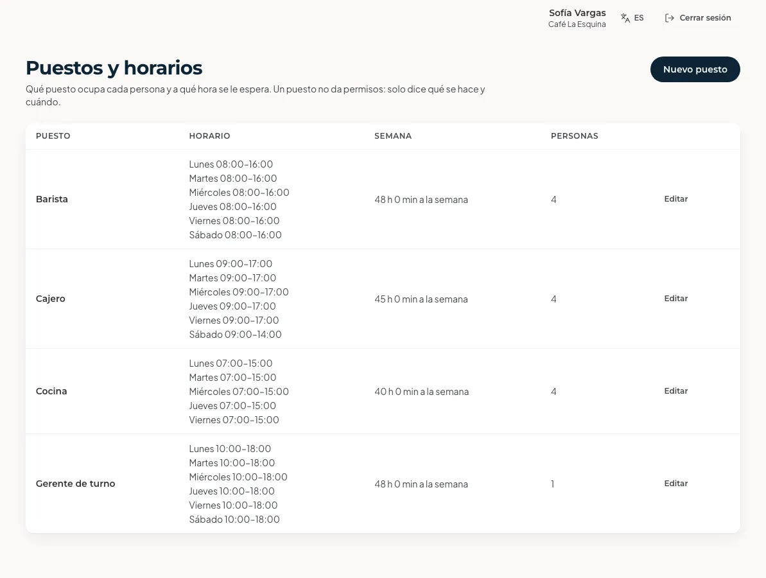Edit the Gerente de turno position
This screenshot has height=578, width=766.
click(675, 483)
